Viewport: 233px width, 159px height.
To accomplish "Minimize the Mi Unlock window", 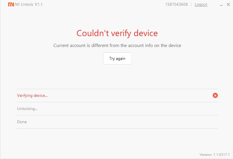I will point(222,5).
